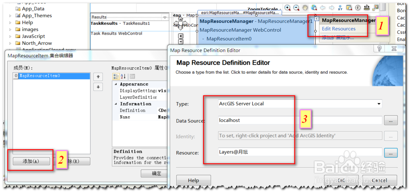This screenshot has height=194, width=409.
Task: Sort properties alphabetically with A-Z icon
Action: [x=123, y=76]
